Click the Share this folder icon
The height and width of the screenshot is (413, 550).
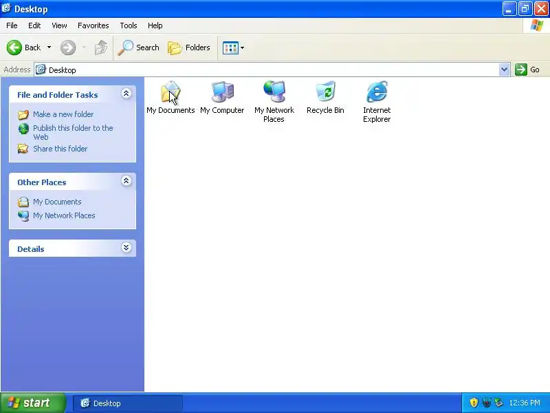pyautogui.click(x=23, y=149)
